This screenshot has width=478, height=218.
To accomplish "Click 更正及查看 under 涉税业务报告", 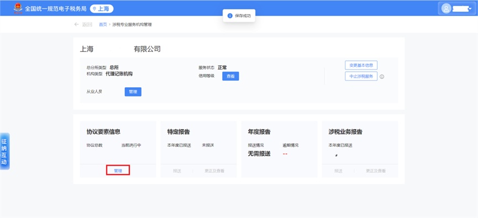I will coord(376,171).
